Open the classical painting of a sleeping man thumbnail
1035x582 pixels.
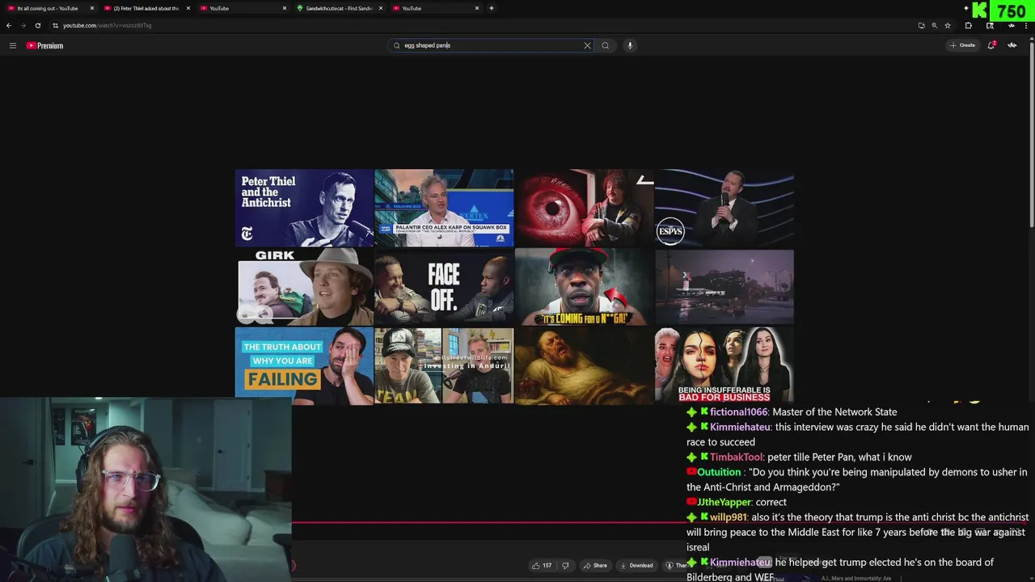585,365
